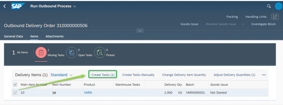Click Investigate Block
Viewport: 283px width, 105px height.
coord(263,24)
